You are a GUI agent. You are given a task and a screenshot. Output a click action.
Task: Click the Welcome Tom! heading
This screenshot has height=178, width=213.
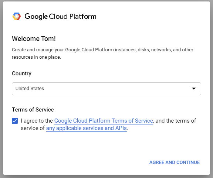(x=34, y=39)
